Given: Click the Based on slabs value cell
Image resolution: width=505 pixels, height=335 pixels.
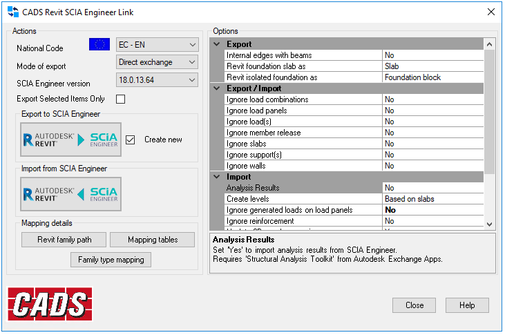Looking at the screenshot, I should [x=433, y=199].
